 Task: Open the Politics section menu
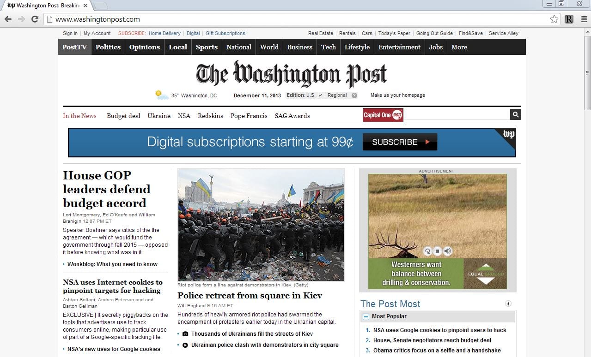pos(108,47)
